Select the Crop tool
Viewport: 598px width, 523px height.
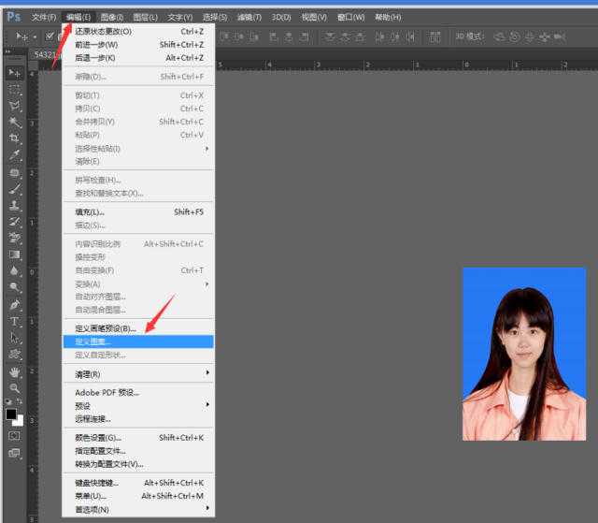15,138
